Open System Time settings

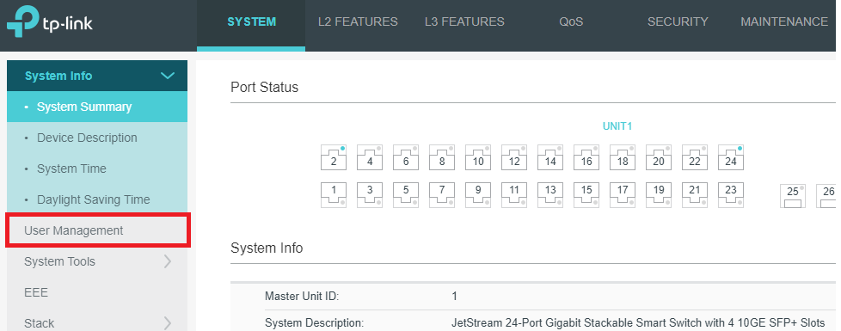pyautogui.click(x=97, y=169)
